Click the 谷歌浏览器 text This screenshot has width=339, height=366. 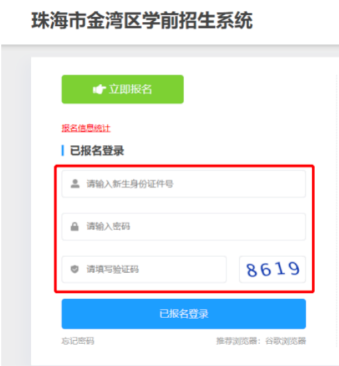coord(285,341)
